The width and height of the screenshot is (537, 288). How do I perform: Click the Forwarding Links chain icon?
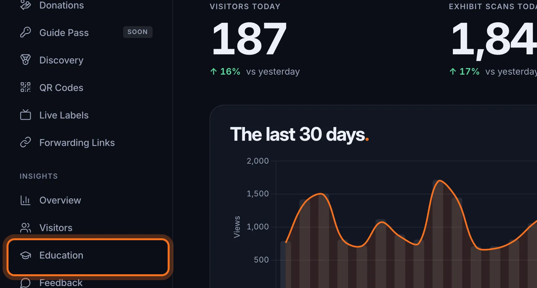coord(26,142)
